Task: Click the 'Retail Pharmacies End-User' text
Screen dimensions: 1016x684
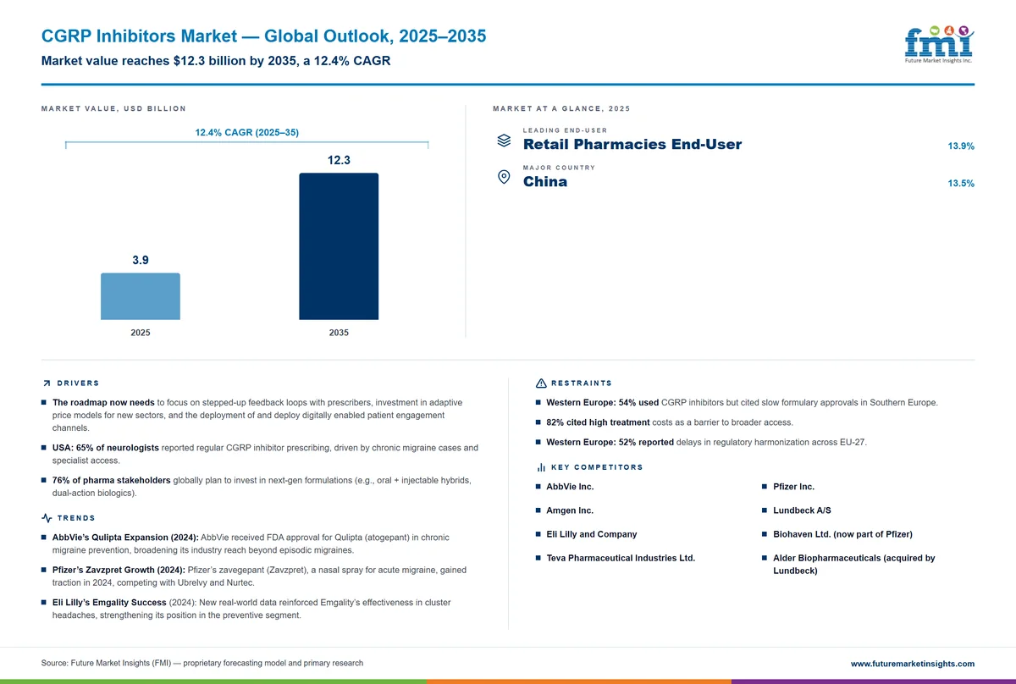Action: pos(632,145)
